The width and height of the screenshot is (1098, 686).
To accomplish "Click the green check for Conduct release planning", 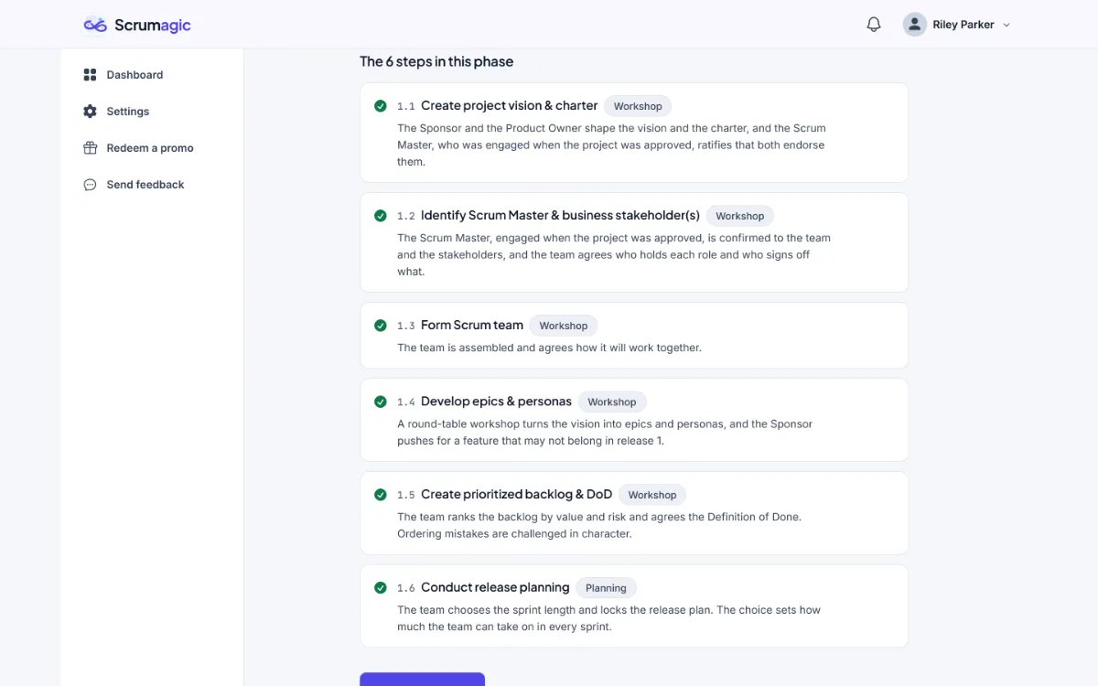I will (x=381, y=588).
